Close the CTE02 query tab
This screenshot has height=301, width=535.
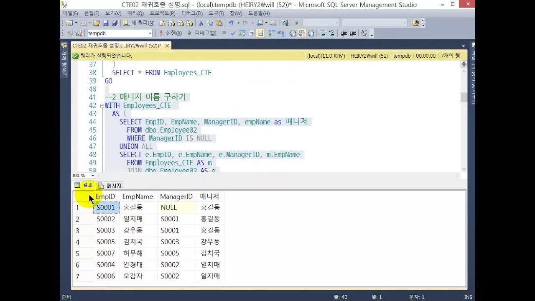click(x=167, y=46)
